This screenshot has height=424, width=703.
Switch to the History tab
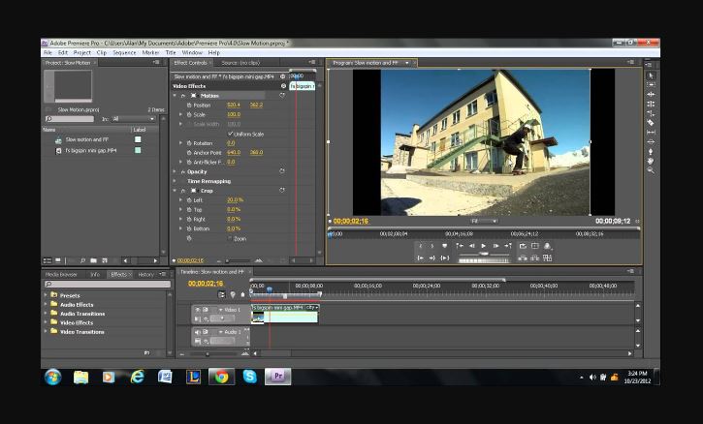[145, 275]
